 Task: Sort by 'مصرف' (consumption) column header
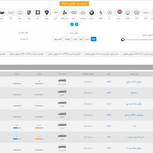pyautogui.click(x=17, y=74)
